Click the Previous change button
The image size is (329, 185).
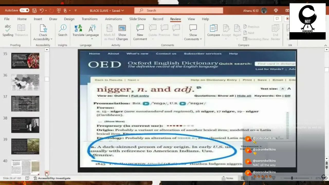pyautogui.click(x=251, y=27)
